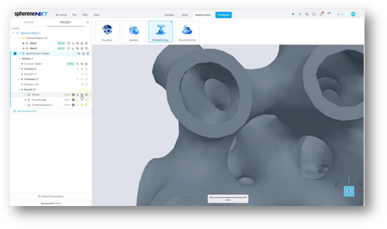Image resolution: width=387 pixels, height=229 pixels.
Task: Collapse the Results group
Action: click(x=20, y=89)
